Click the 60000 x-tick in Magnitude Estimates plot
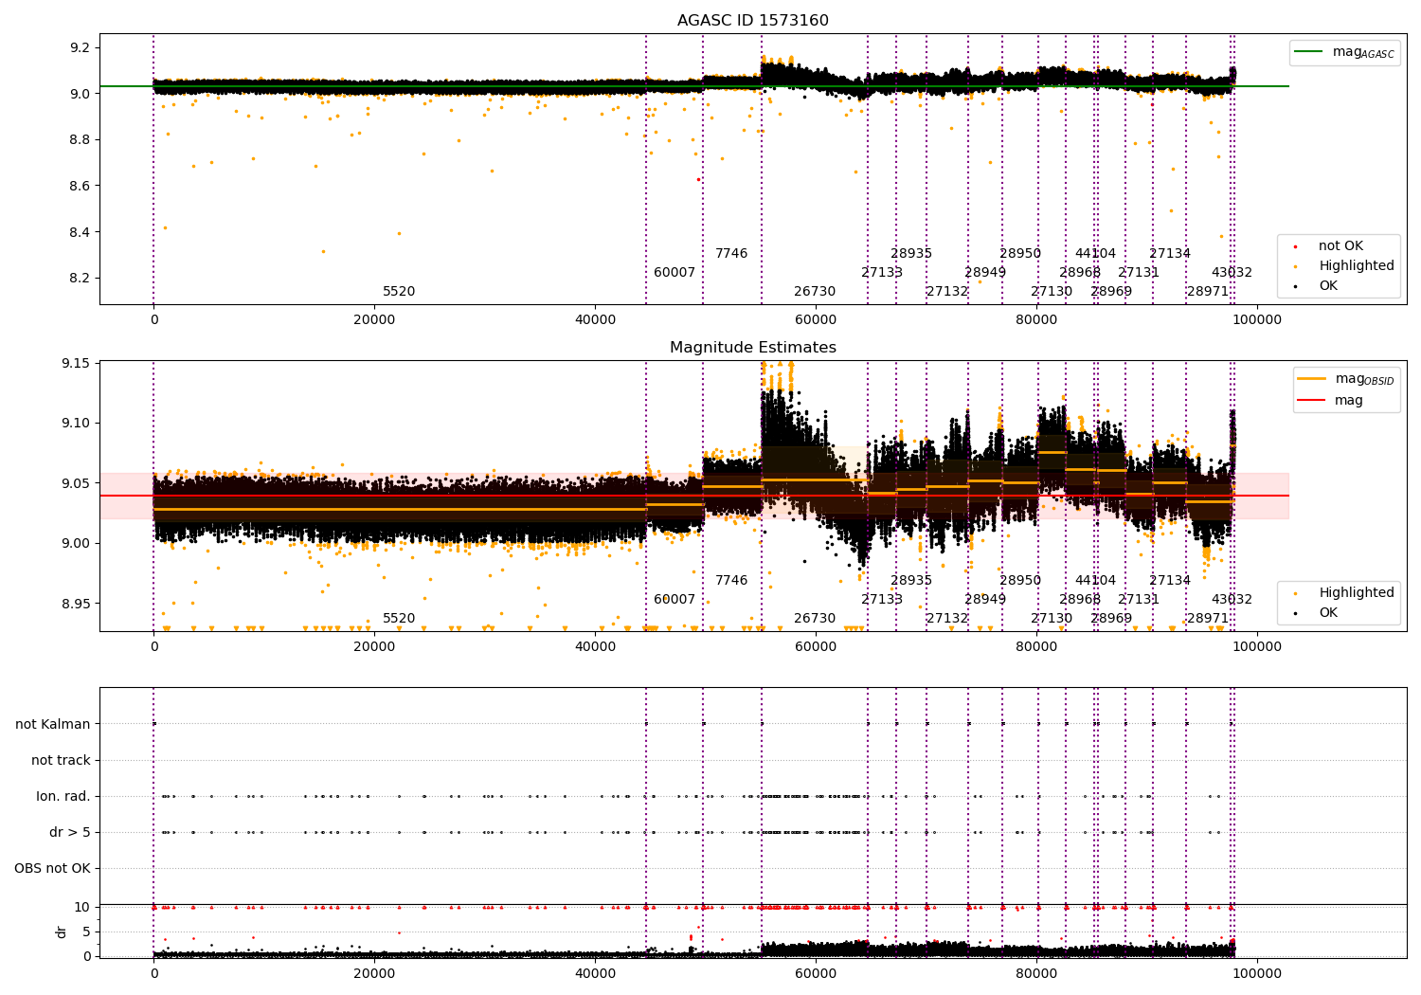Viewport: 1421px width, 995px height. tap(816, 647)
